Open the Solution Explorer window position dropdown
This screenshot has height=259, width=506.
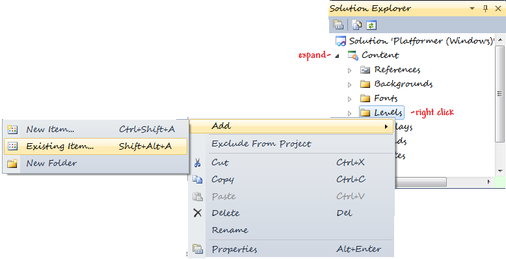[x=472, y=8]
